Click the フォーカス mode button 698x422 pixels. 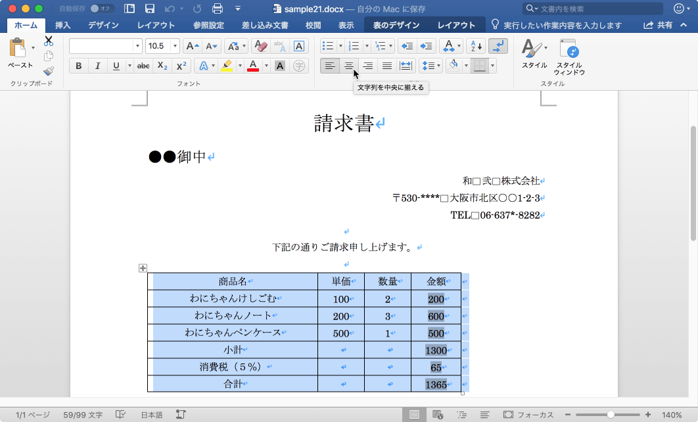point(528,414)
